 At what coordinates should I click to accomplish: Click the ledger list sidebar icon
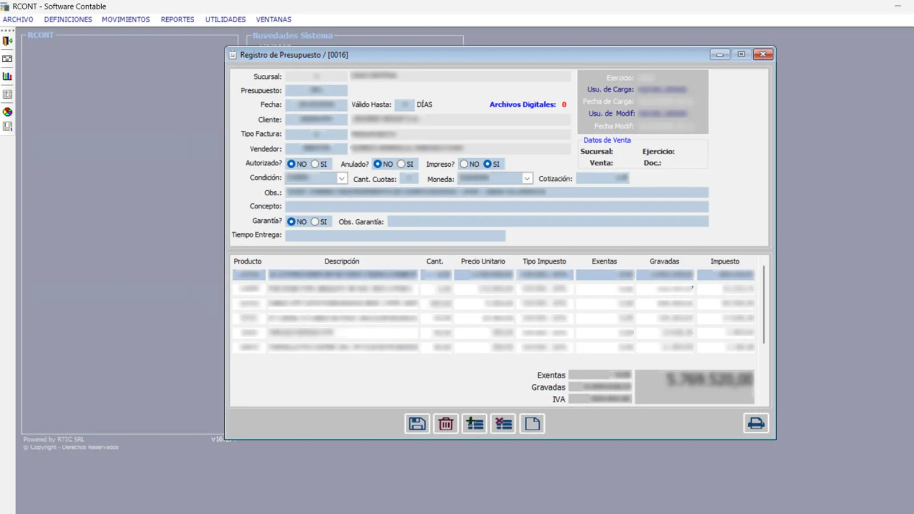tap(7, 94)
